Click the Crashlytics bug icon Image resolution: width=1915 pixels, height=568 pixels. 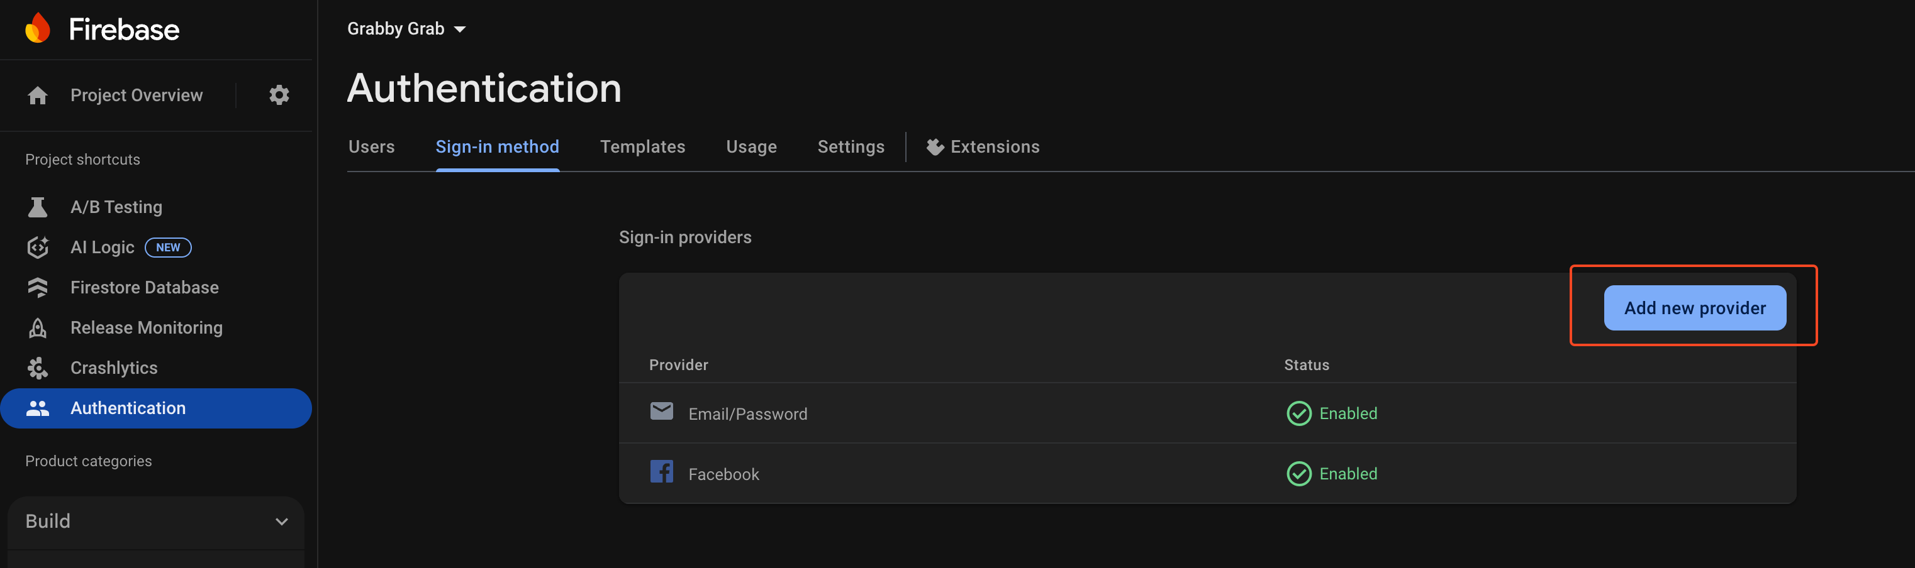[x=37, y=368]
